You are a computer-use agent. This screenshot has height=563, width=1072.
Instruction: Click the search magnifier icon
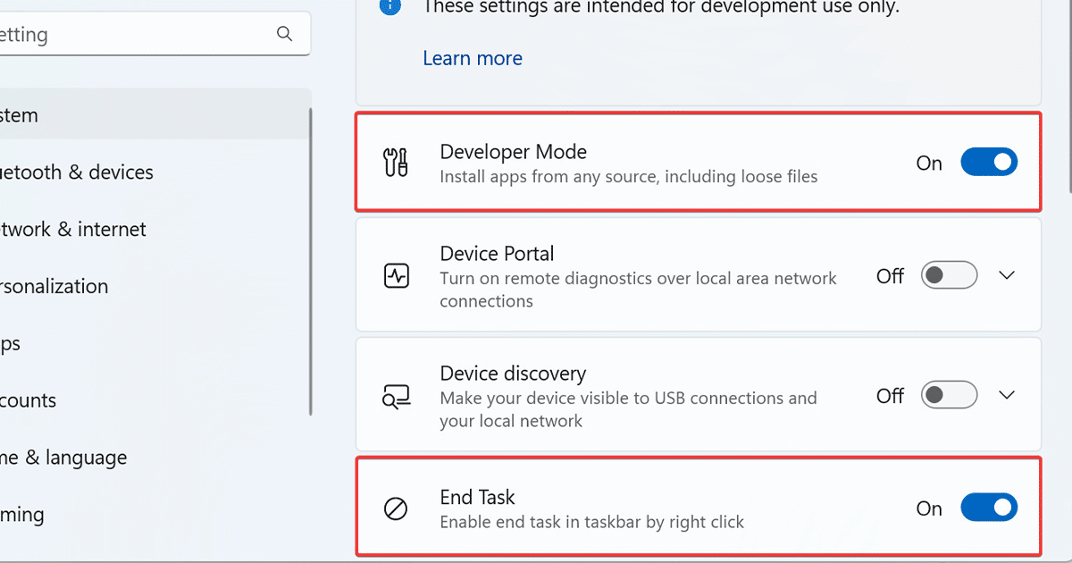[x=285, y=34]
